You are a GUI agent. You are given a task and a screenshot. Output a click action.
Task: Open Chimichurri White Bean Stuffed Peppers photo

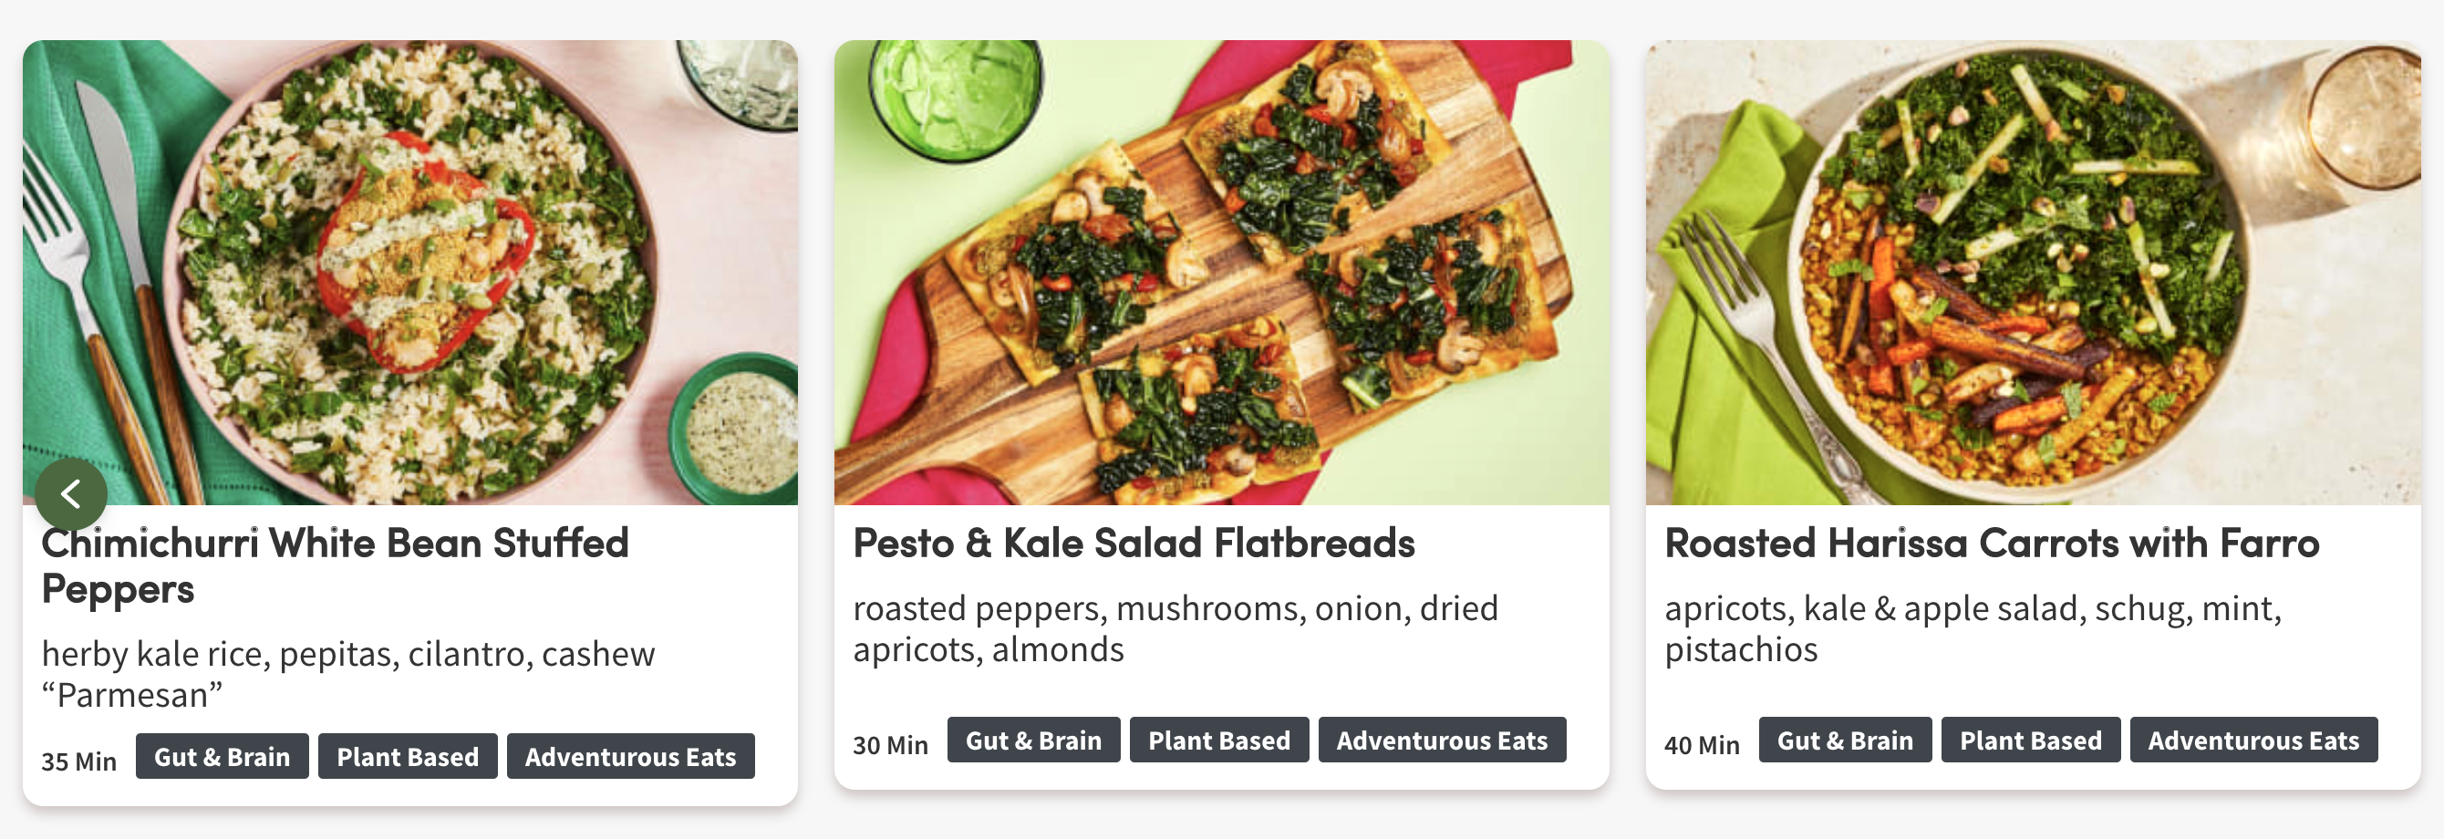[x=409, y=273]
